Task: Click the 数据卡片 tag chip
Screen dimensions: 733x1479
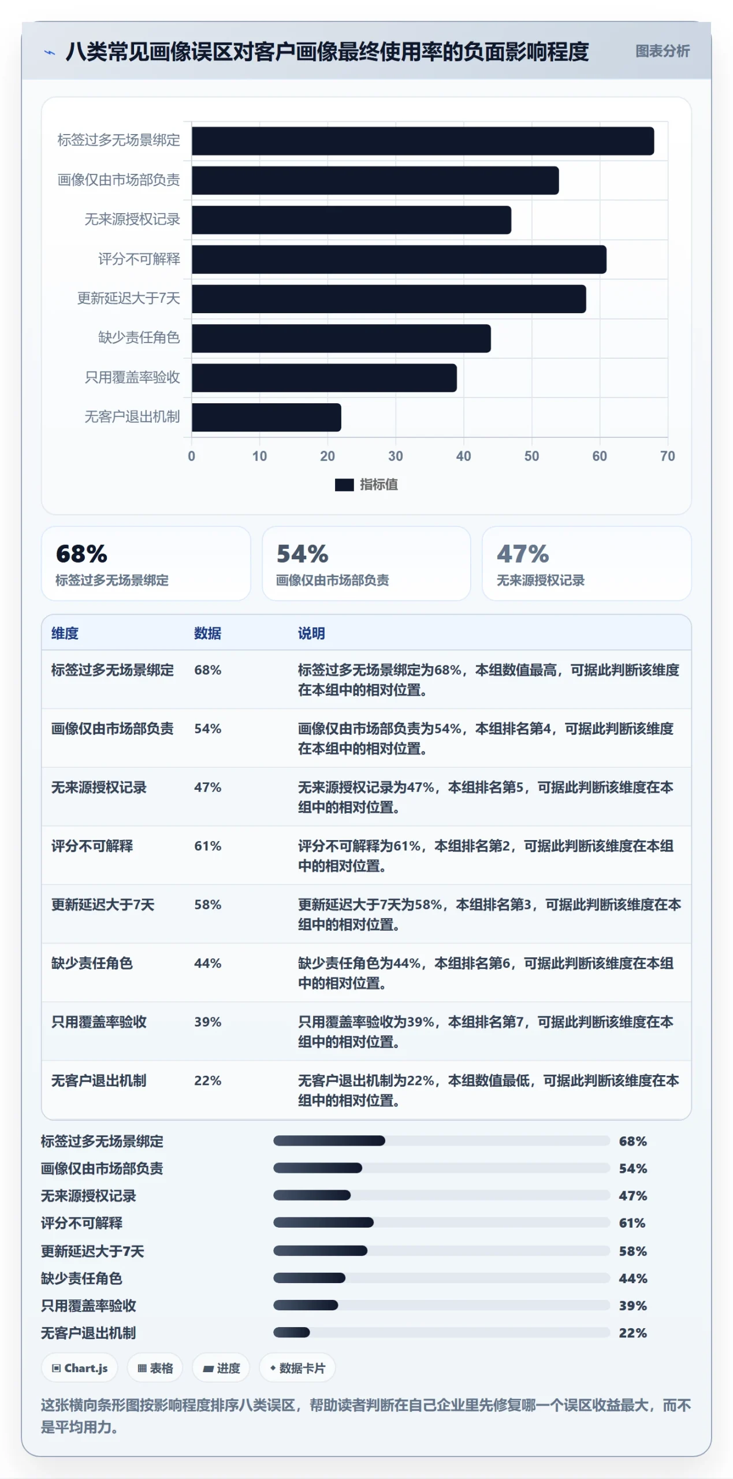Action: coord(297,1368)
